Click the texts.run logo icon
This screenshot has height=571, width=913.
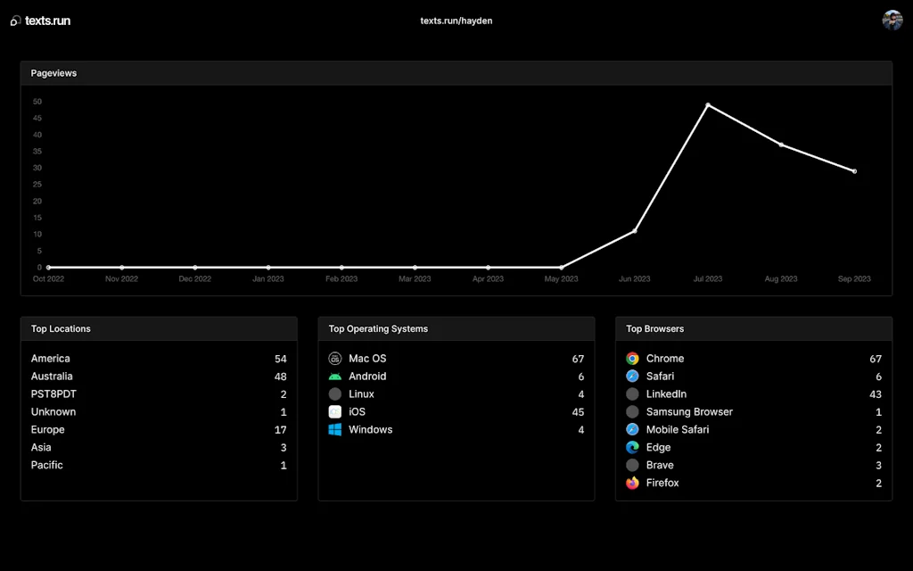(15, 21)
